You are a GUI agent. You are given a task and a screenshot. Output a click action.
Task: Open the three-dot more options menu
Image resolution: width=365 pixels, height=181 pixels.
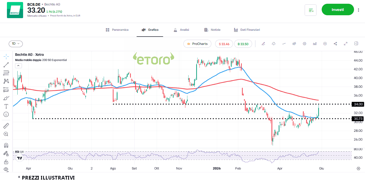359,10
